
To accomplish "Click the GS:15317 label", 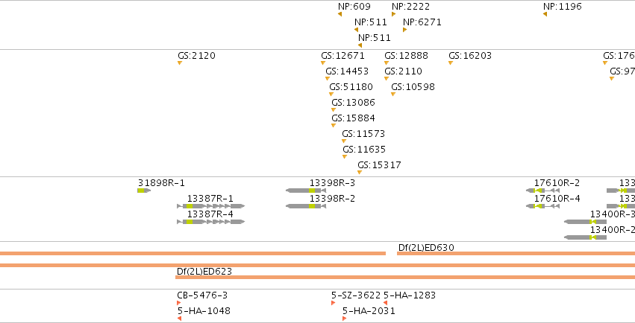I will pos(380,165).
